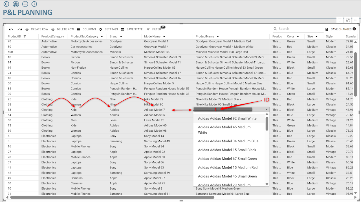361x202 pixels.
Task: Open the hamburger menu icon
Action: click(x=25, y=4)
